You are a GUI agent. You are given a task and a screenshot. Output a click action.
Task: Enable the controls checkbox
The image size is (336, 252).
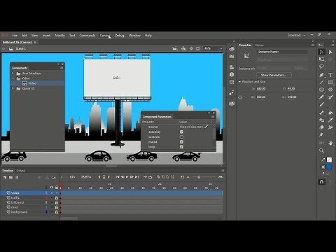coord(181,136)
